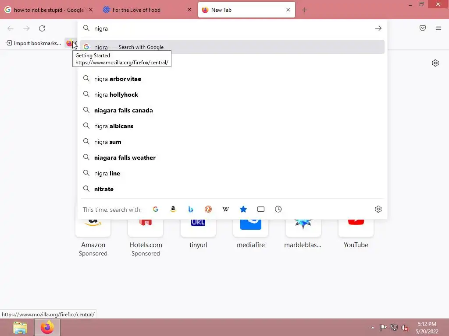Choose suggestion 'nigra arborvitae'
The image size is (449, 336).
point(232,79)
